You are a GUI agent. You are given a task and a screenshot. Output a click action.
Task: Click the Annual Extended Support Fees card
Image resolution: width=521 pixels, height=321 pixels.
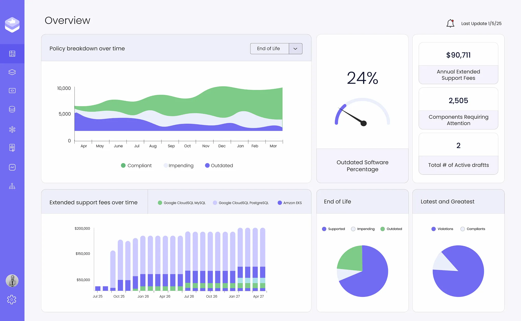pos(458,63)
